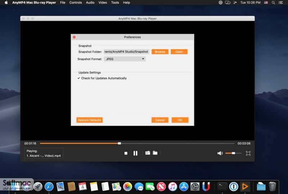Open the Tools menu
Image resolution: width=288 pixels, height=194 pixels.
point(115,3)
